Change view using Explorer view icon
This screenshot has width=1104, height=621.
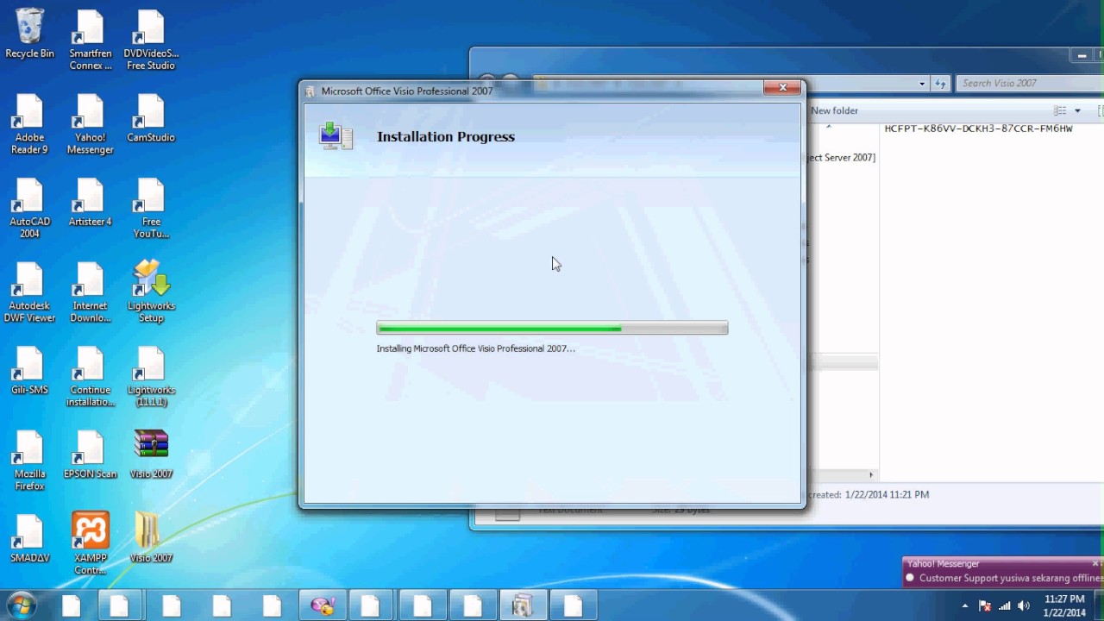click(1060, 110)
